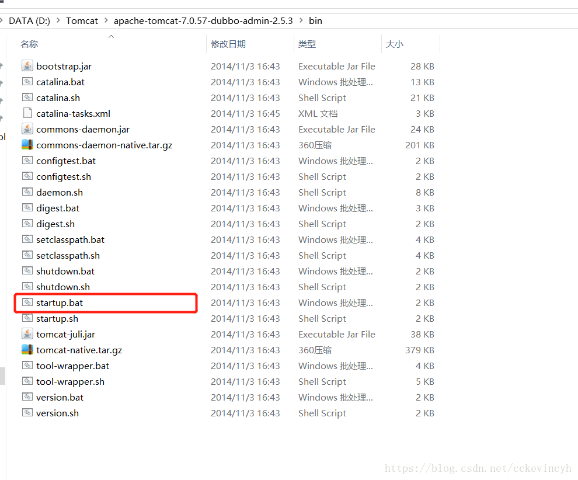Click the commons-daemon.jar Java icon
Screen dimensions: 578x480
click(x=27, y=128)
